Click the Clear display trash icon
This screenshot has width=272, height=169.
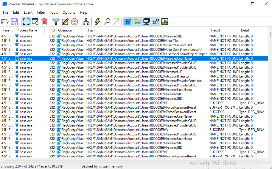pos(44,22)
